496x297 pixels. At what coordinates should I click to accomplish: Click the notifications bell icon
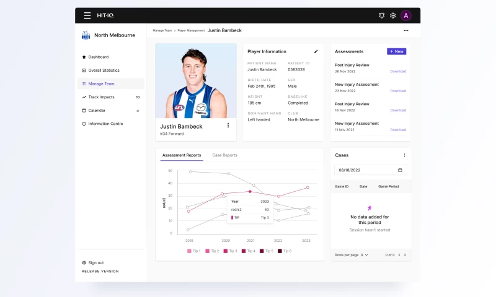(x=382, y=15)
